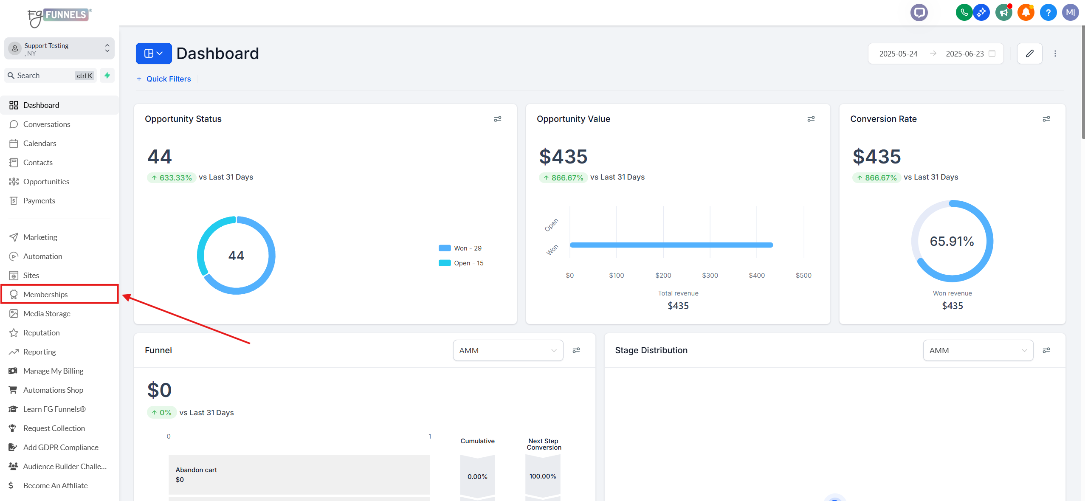Open the three-dot dashboard options menu

point(1055,53)
